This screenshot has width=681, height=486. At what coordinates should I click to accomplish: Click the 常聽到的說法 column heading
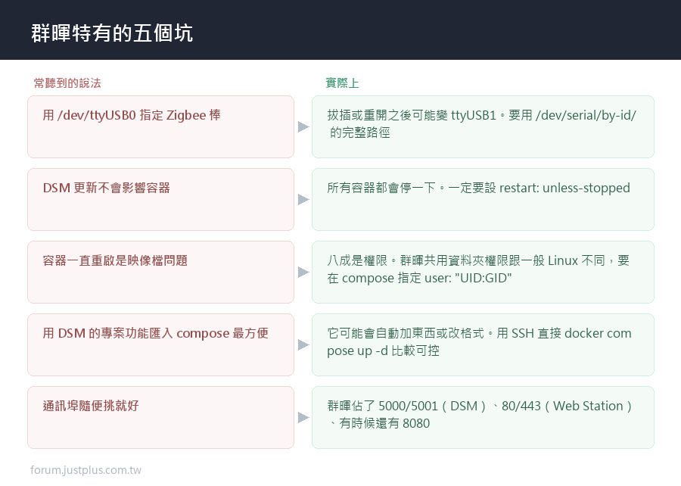67,83
